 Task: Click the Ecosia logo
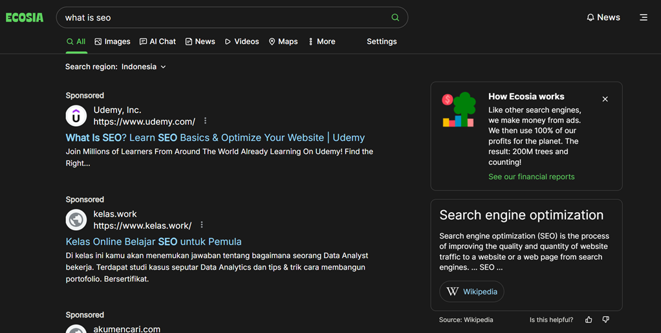point(25,17)
